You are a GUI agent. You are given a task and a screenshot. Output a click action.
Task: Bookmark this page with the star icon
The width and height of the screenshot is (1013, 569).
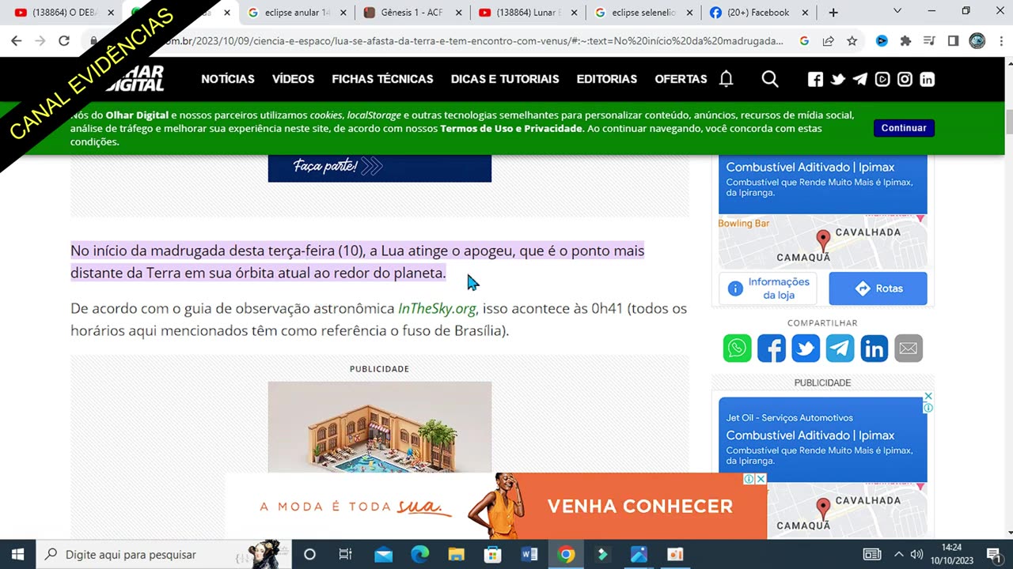852,41
